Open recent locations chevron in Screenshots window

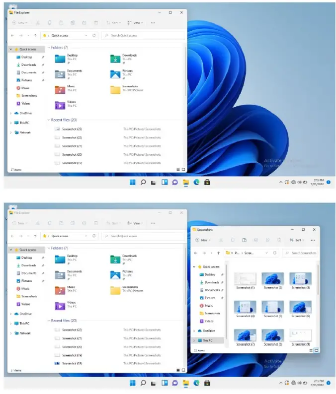(x=211, y=253)
